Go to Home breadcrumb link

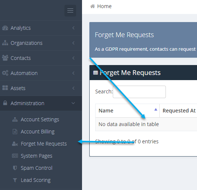click(x=104, y=6)
